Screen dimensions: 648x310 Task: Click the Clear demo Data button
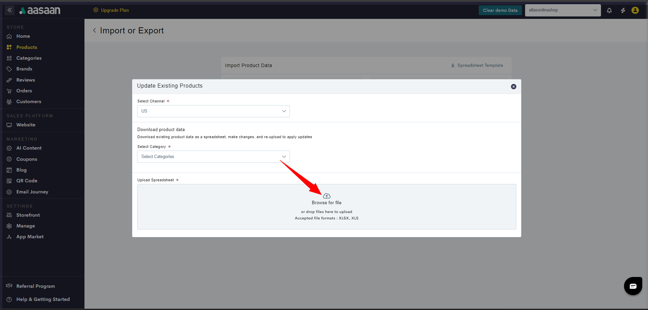point(500,10)
